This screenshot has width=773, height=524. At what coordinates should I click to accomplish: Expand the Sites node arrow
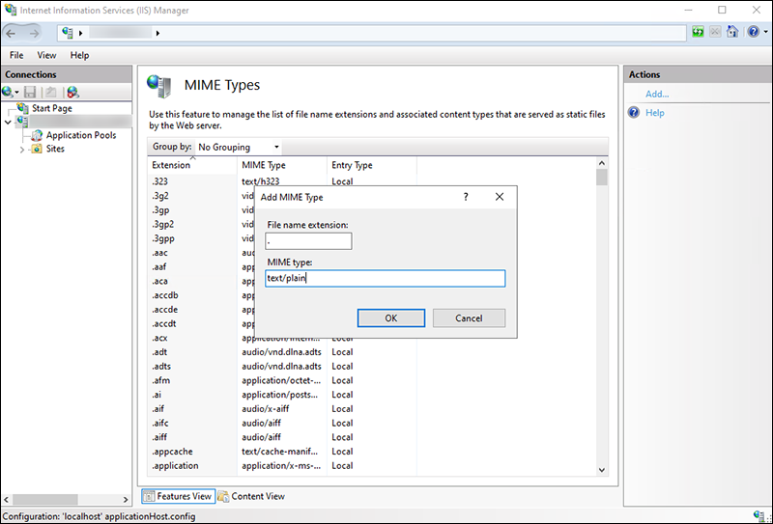click(21, 150)
